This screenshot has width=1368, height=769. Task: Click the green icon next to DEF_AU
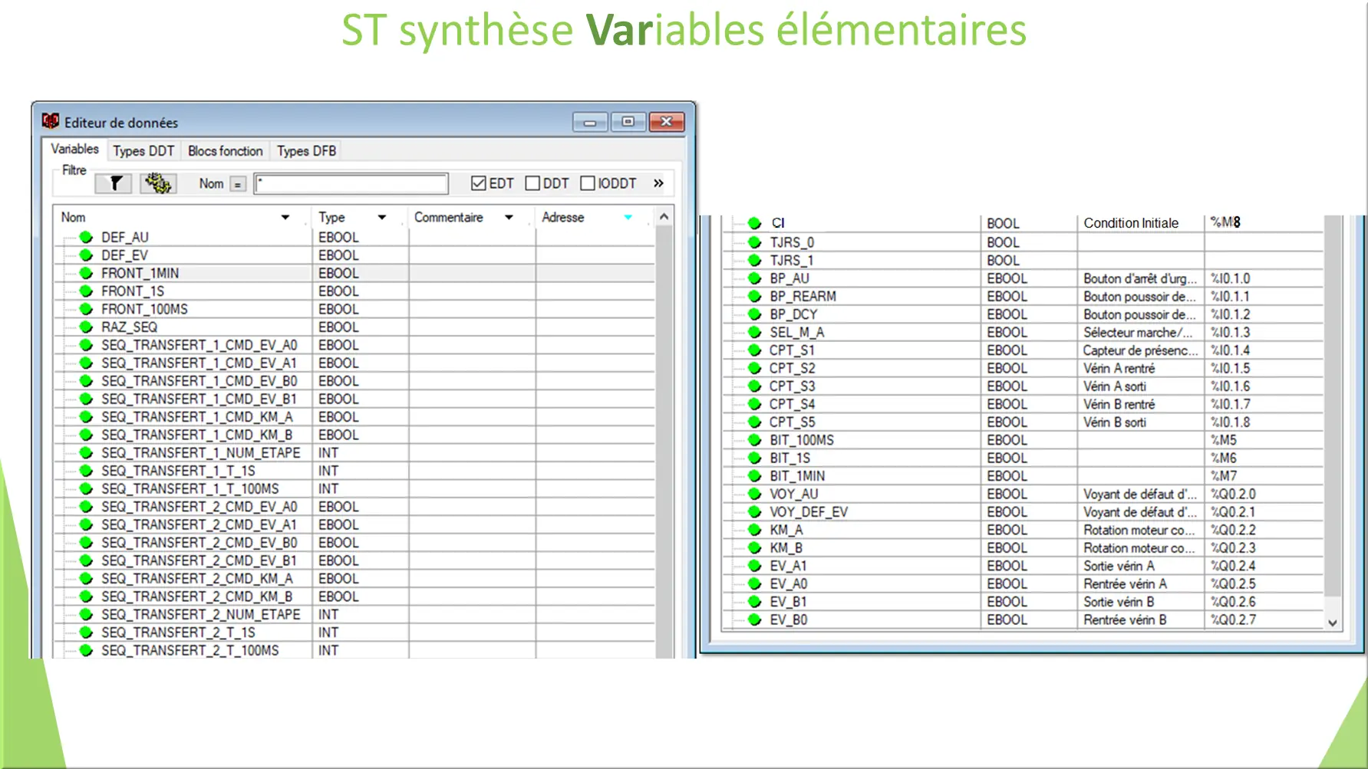coord(85,237)
